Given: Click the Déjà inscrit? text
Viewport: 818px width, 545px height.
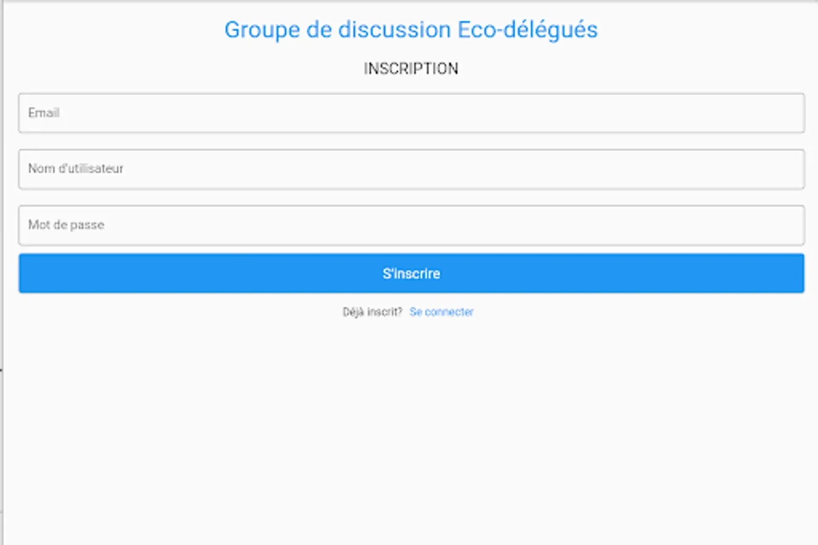Looking at the screenshot, I should tap(372, 312).
